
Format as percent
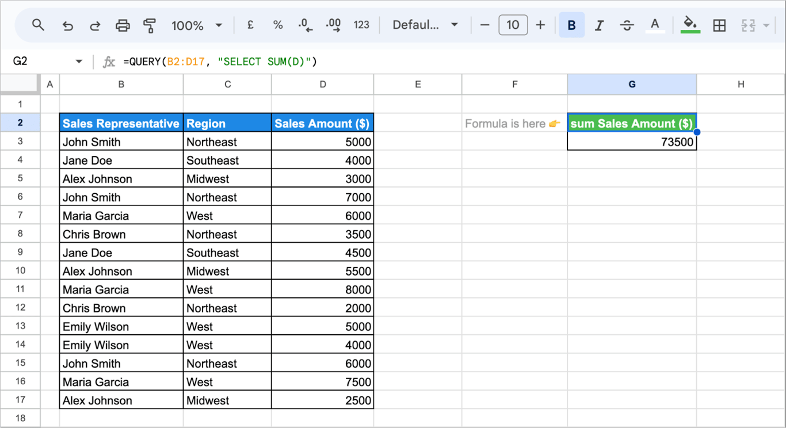pyautogui.click(x=278, y=25)
